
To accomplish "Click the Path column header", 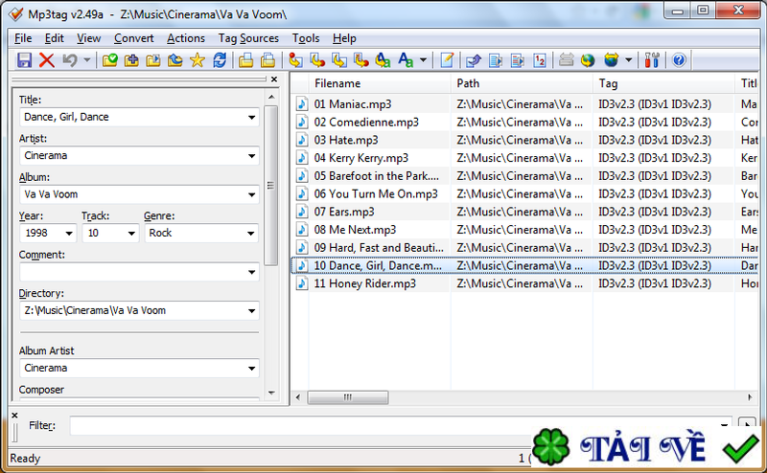I will tap(522, 83).
